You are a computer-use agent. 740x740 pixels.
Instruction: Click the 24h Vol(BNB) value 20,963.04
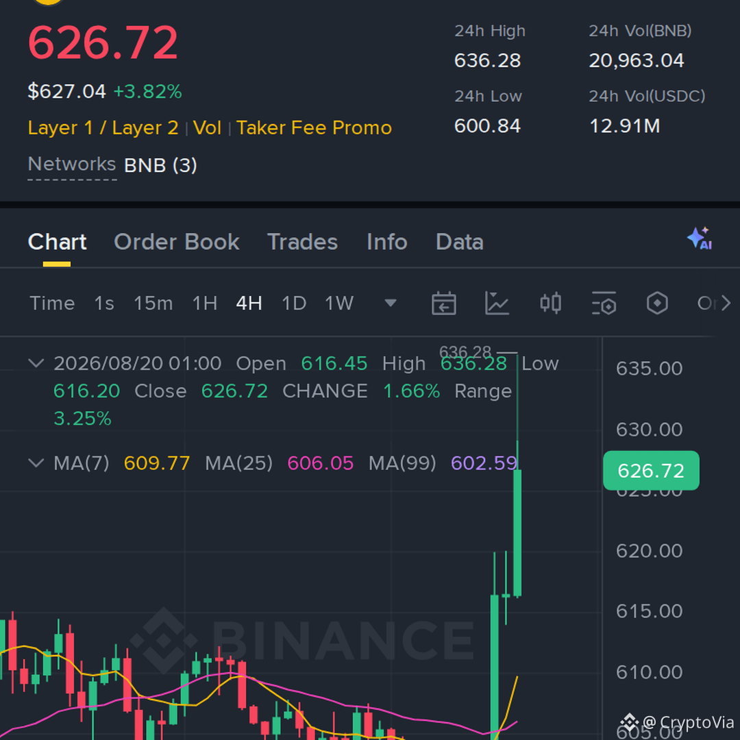pyautogui.click(x=636, y=60)
